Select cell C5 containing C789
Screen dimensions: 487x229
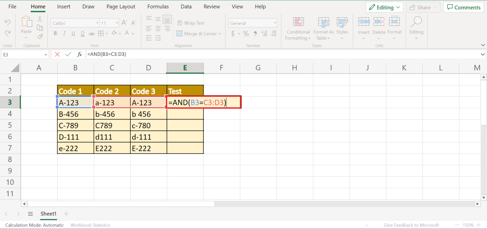pos(112,125)
